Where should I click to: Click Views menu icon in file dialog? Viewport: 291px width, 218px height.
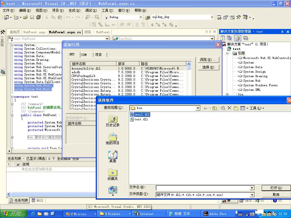[243, 108]
